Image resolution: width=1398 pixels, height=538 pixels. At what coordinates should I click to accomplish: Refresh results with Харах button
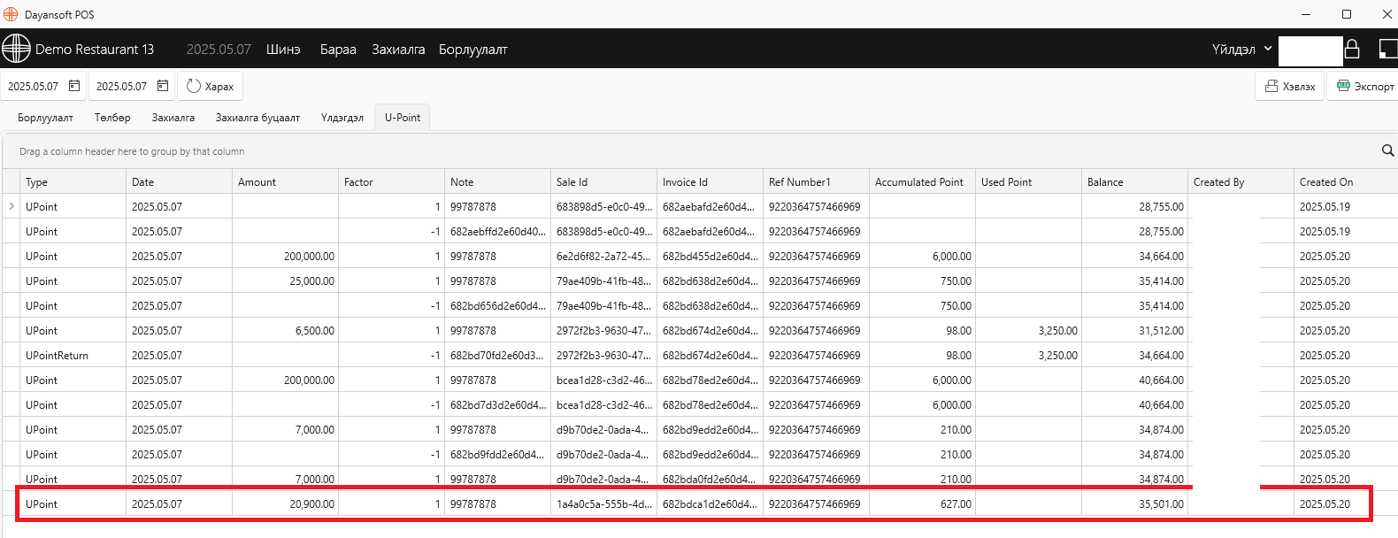click(x=211, y=86)
